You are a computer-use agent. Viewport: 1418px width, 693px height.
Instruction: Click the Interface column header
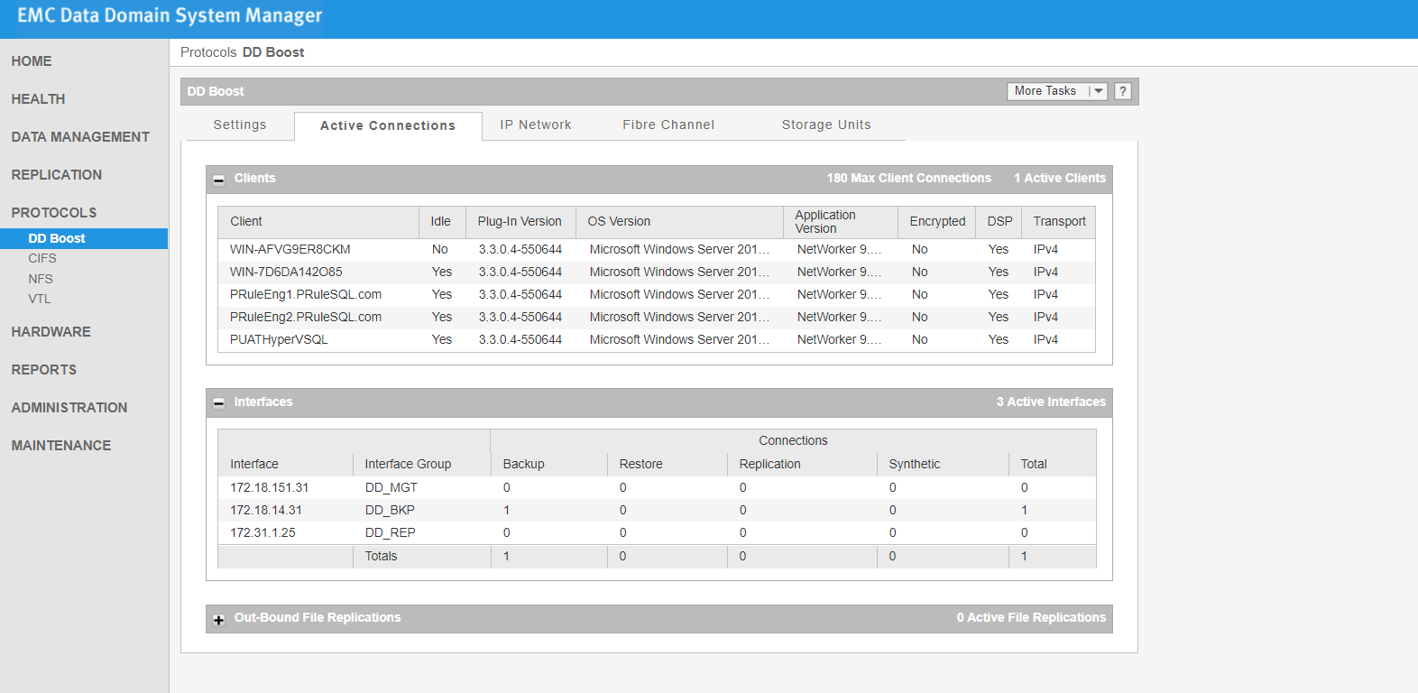pos(285,465)
